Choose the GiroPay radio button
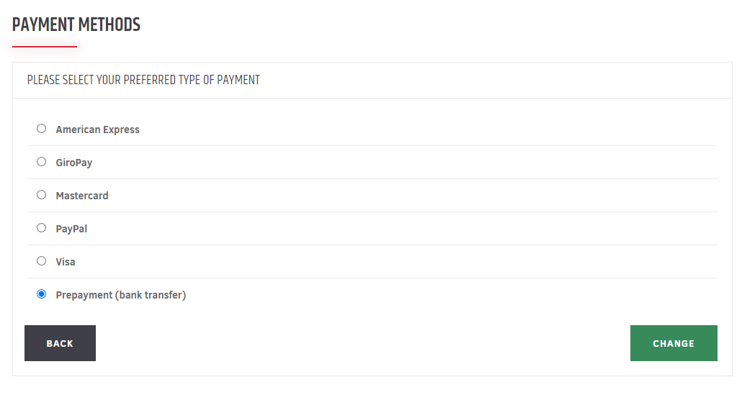The image size is (755, 400). tap(41, 162)
